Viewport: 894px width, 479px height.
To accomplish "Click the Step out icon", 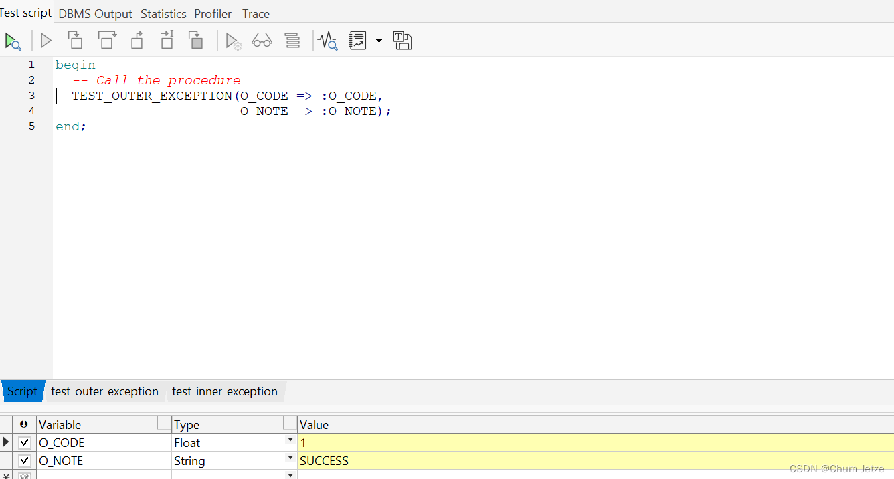I will tap(137, 41).
